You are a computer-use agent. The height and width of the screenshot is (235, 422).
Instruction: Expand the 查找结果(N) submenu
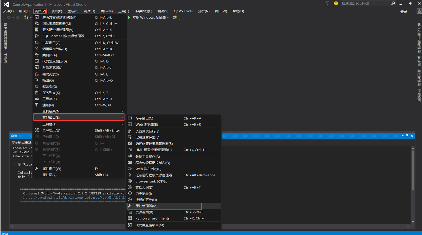tap(79, 111)
